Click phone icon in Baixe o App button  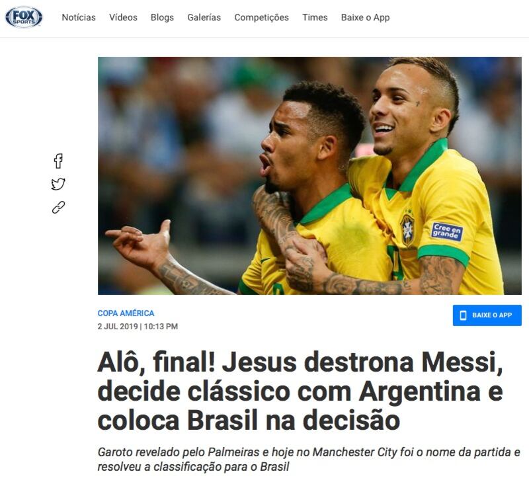click(464, 315)
